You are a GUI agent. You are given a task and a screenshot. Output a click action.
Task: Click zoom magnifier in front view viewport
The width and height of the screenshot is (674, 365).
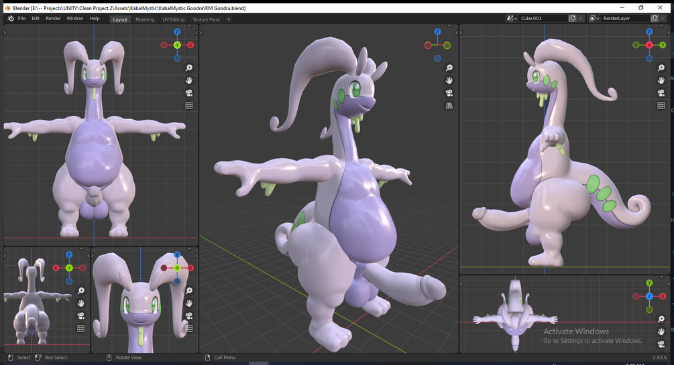click(188, 68)
